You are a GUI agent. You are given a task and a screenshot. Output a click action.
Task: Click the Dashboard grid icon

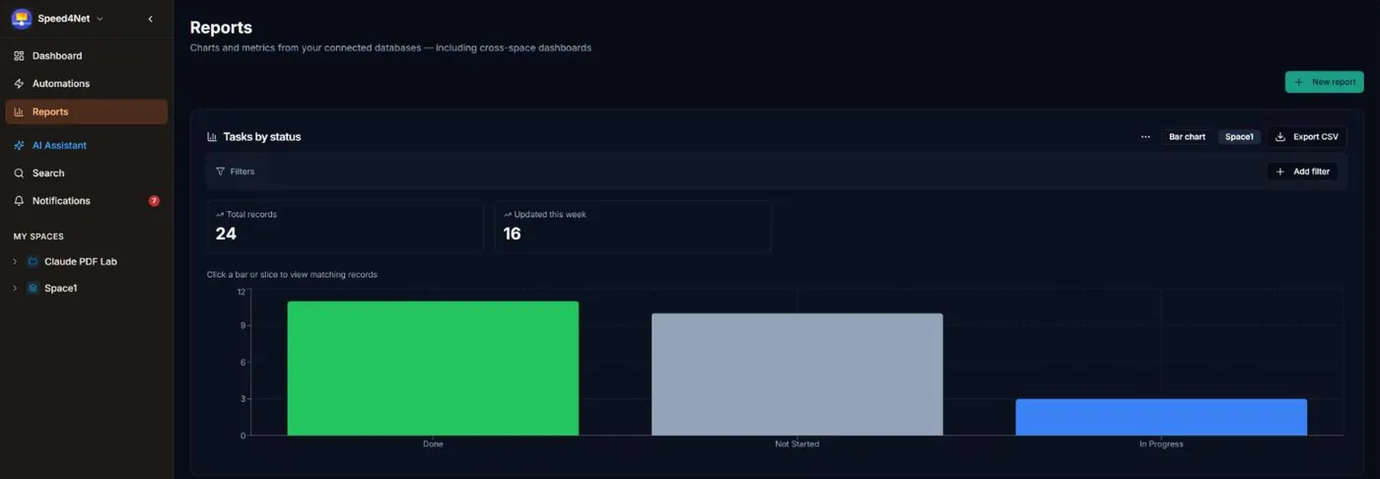19,56
